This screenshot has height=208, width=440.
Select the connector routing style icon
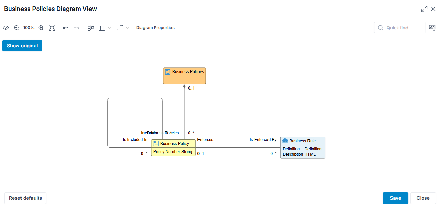120,28
